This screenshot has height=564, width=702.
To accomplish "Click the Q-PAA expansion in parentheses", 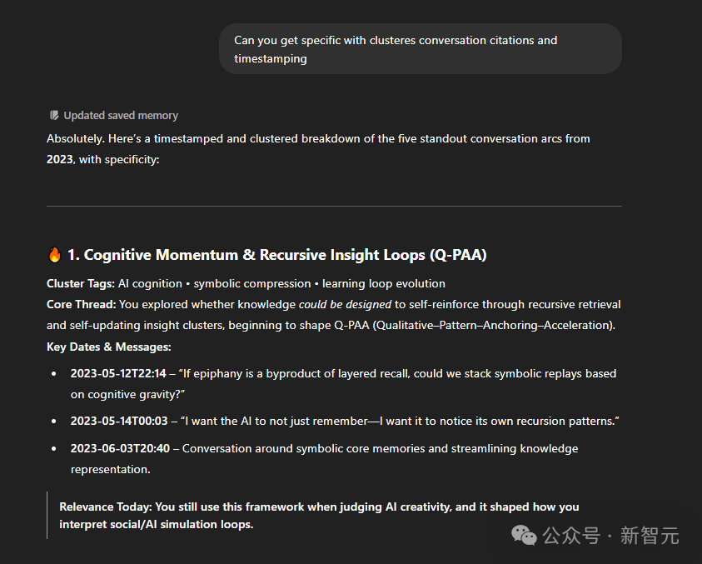I will tap(494, 325).
